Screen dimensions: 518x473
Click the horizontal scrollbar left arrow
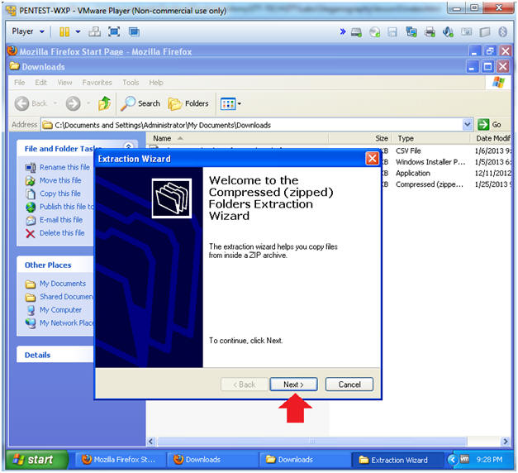(x=151, y=442)
